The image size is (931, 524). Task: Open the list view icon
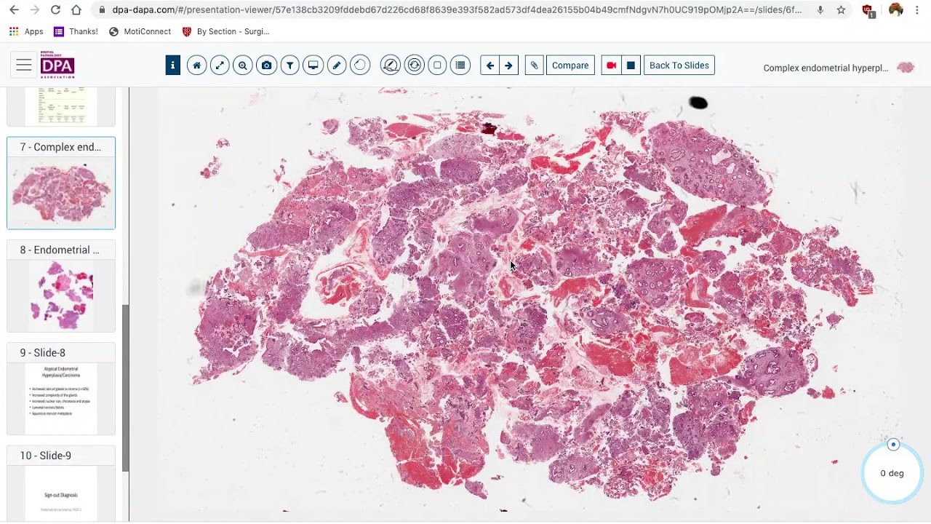pyautogui.click(x=460, y=65)
